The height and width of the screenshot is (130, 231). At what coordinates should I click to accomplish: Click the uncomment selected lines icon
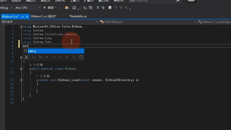click(90, 8)
